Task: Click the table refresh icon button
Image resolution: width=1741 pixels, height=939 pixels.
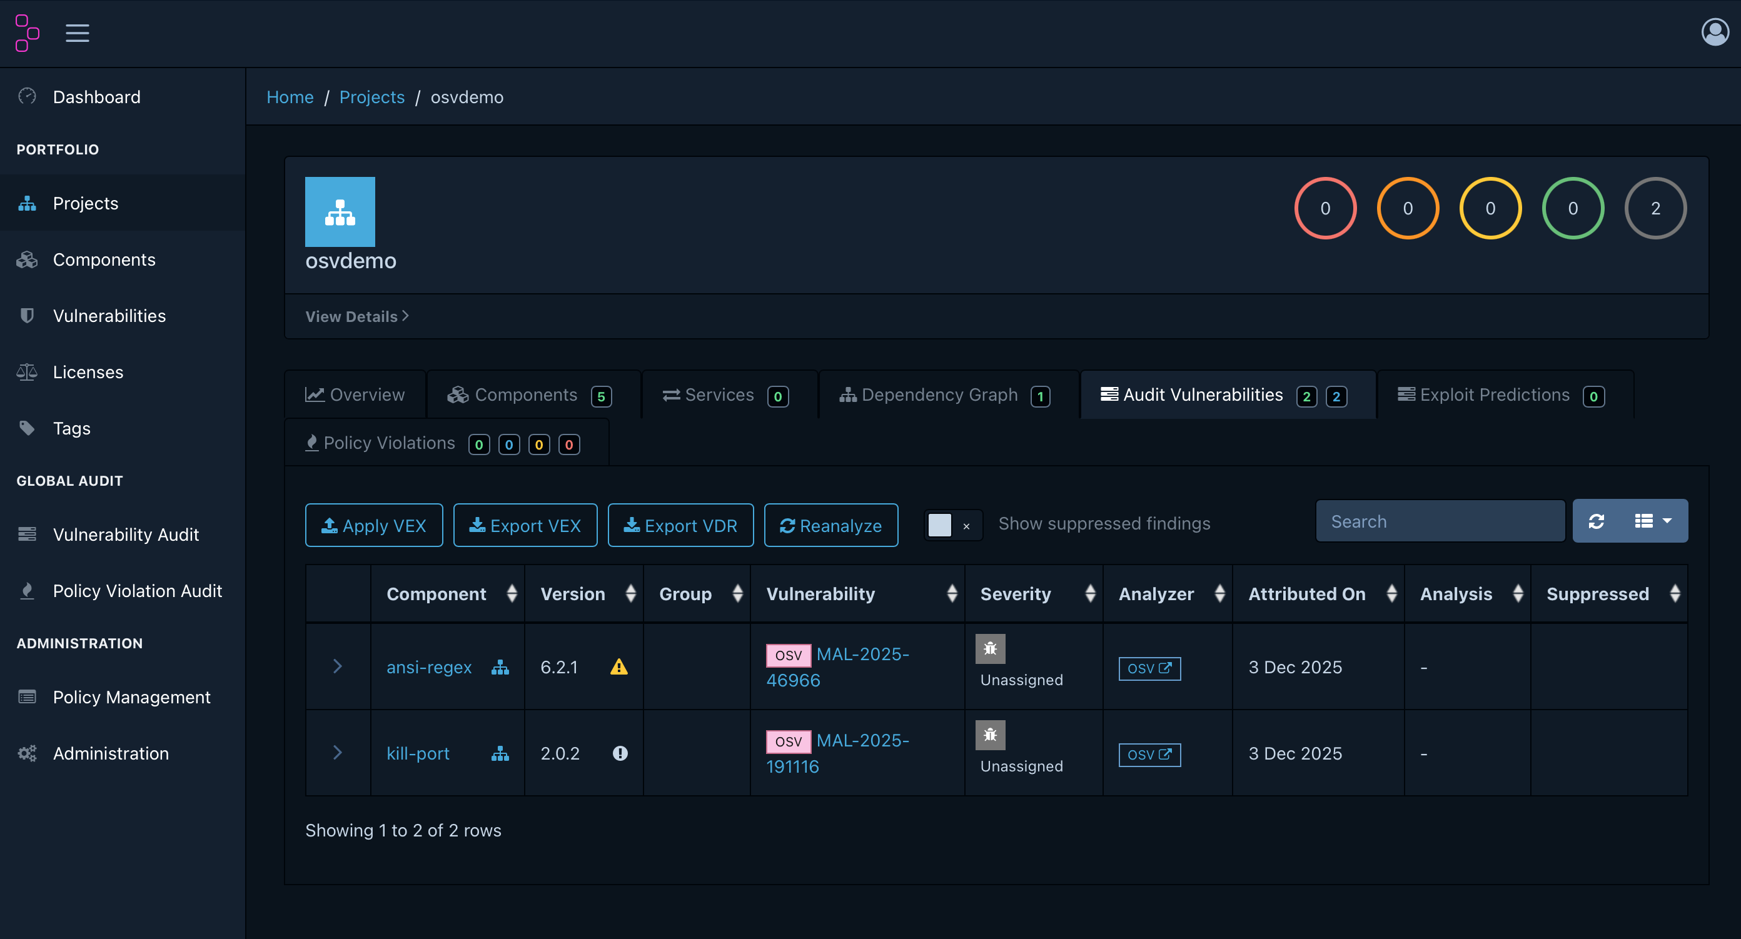Action: click(x=1596, y=521)
